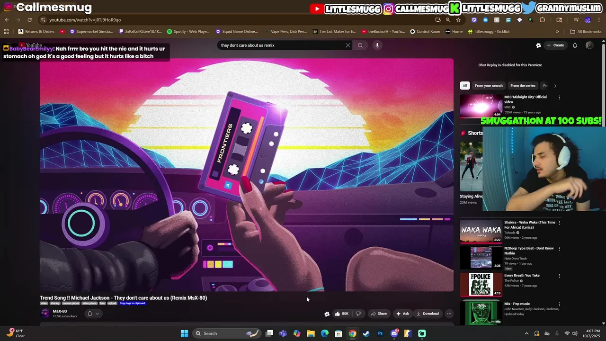Open Control Room bookmark
Viewport: 606px width, 341px height.
[425, 32]
